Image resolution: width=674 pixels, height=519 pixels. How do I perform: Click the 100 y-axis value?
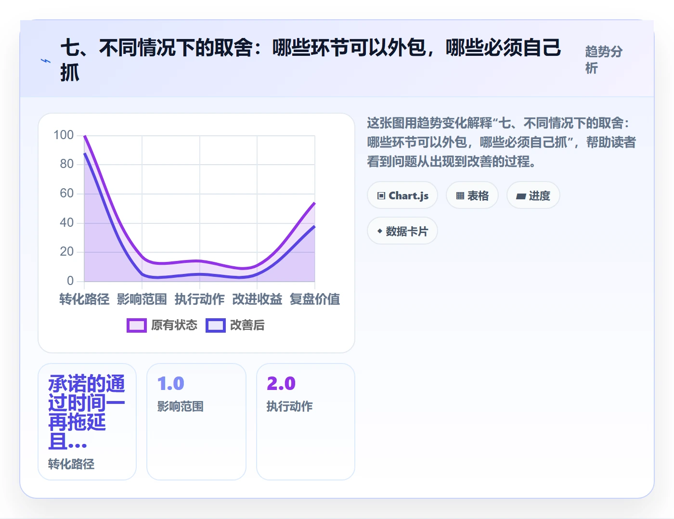pyautogui.click(x=64, y=135)
